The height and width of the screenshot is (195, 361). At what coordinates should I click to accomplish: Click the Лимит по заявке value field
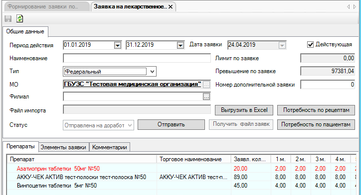tap(328, 58)
